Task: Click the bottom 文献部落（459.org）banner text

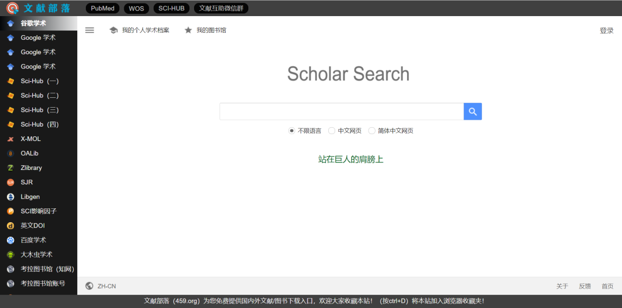Action: click(x=314, y=301)
